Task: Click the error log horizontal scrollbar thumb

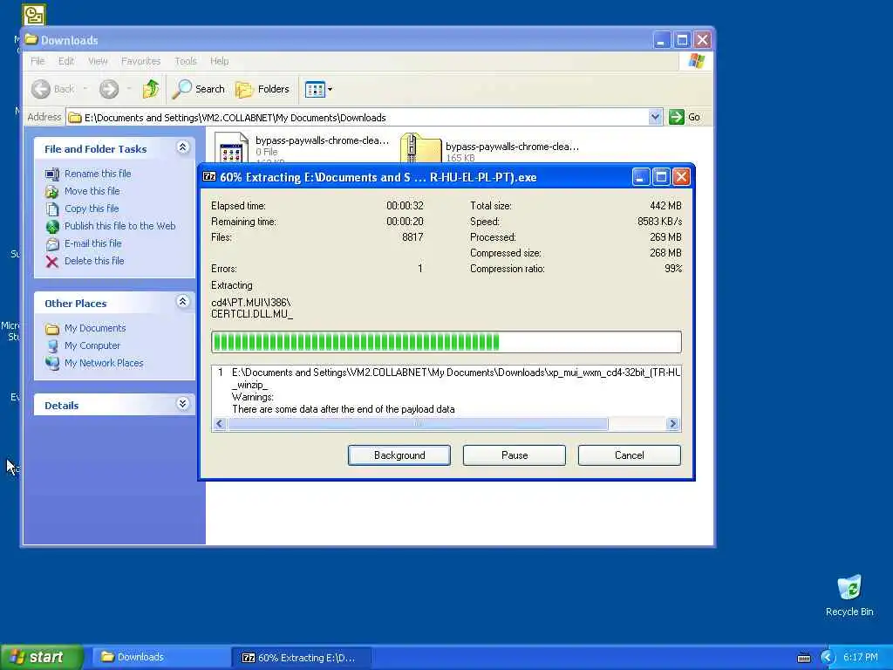Action: coord(418,423)
